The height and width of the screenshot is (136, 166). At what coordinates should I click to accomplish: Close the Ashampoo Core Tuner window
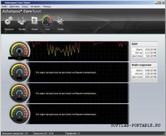163,3
